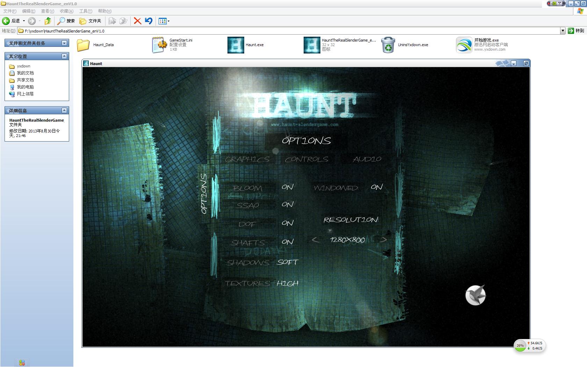The width and height of the screenshot is (587, 367).
Task: Select the 开始游戏.exe launcher icon
Action: [464, 45]
